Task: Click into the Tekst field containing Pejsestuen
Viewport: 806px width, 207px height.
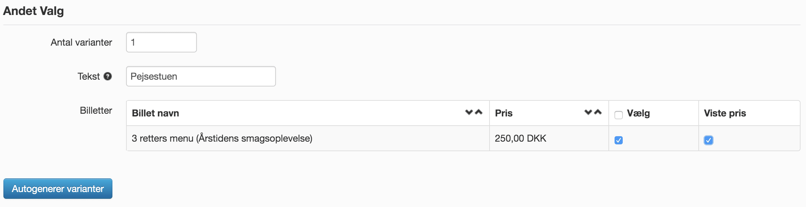Action: (201, 76)
